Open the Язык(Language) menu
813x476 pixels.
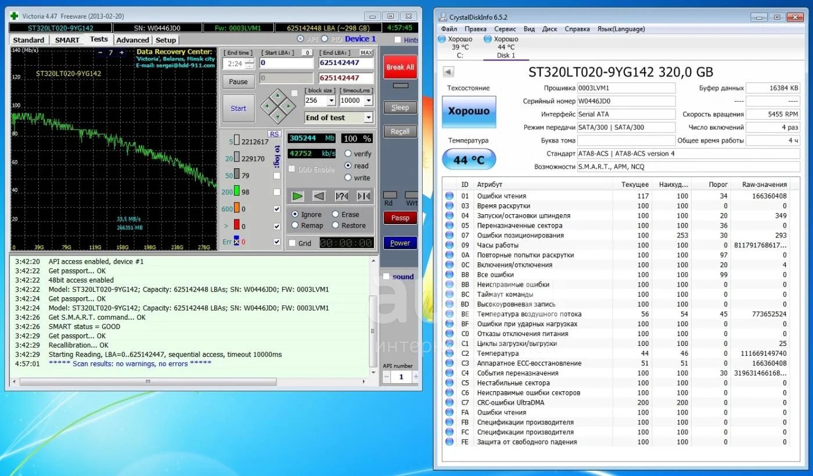(x=621, y=29)
